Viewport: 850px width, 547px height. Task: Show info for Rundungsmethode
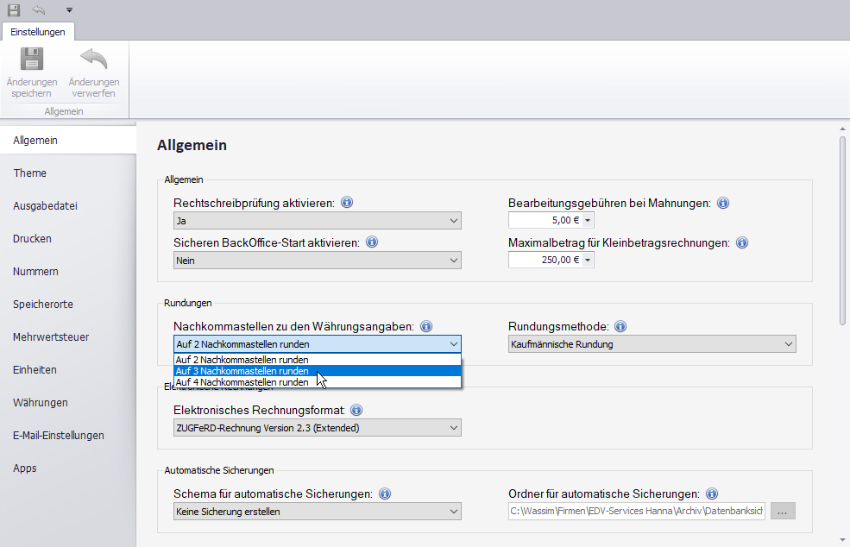(x=620, y=326)
